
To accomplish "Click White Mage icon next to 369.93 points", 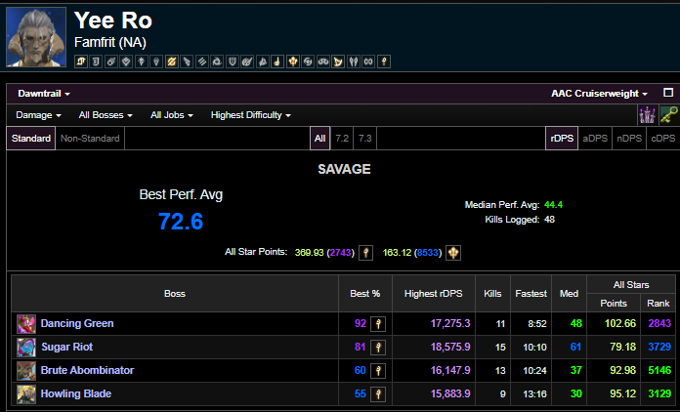I will (366, 252).
